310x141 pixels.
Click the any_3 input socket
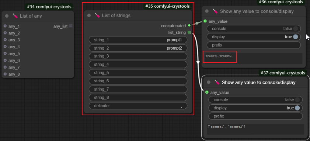(x=5, y=40)
